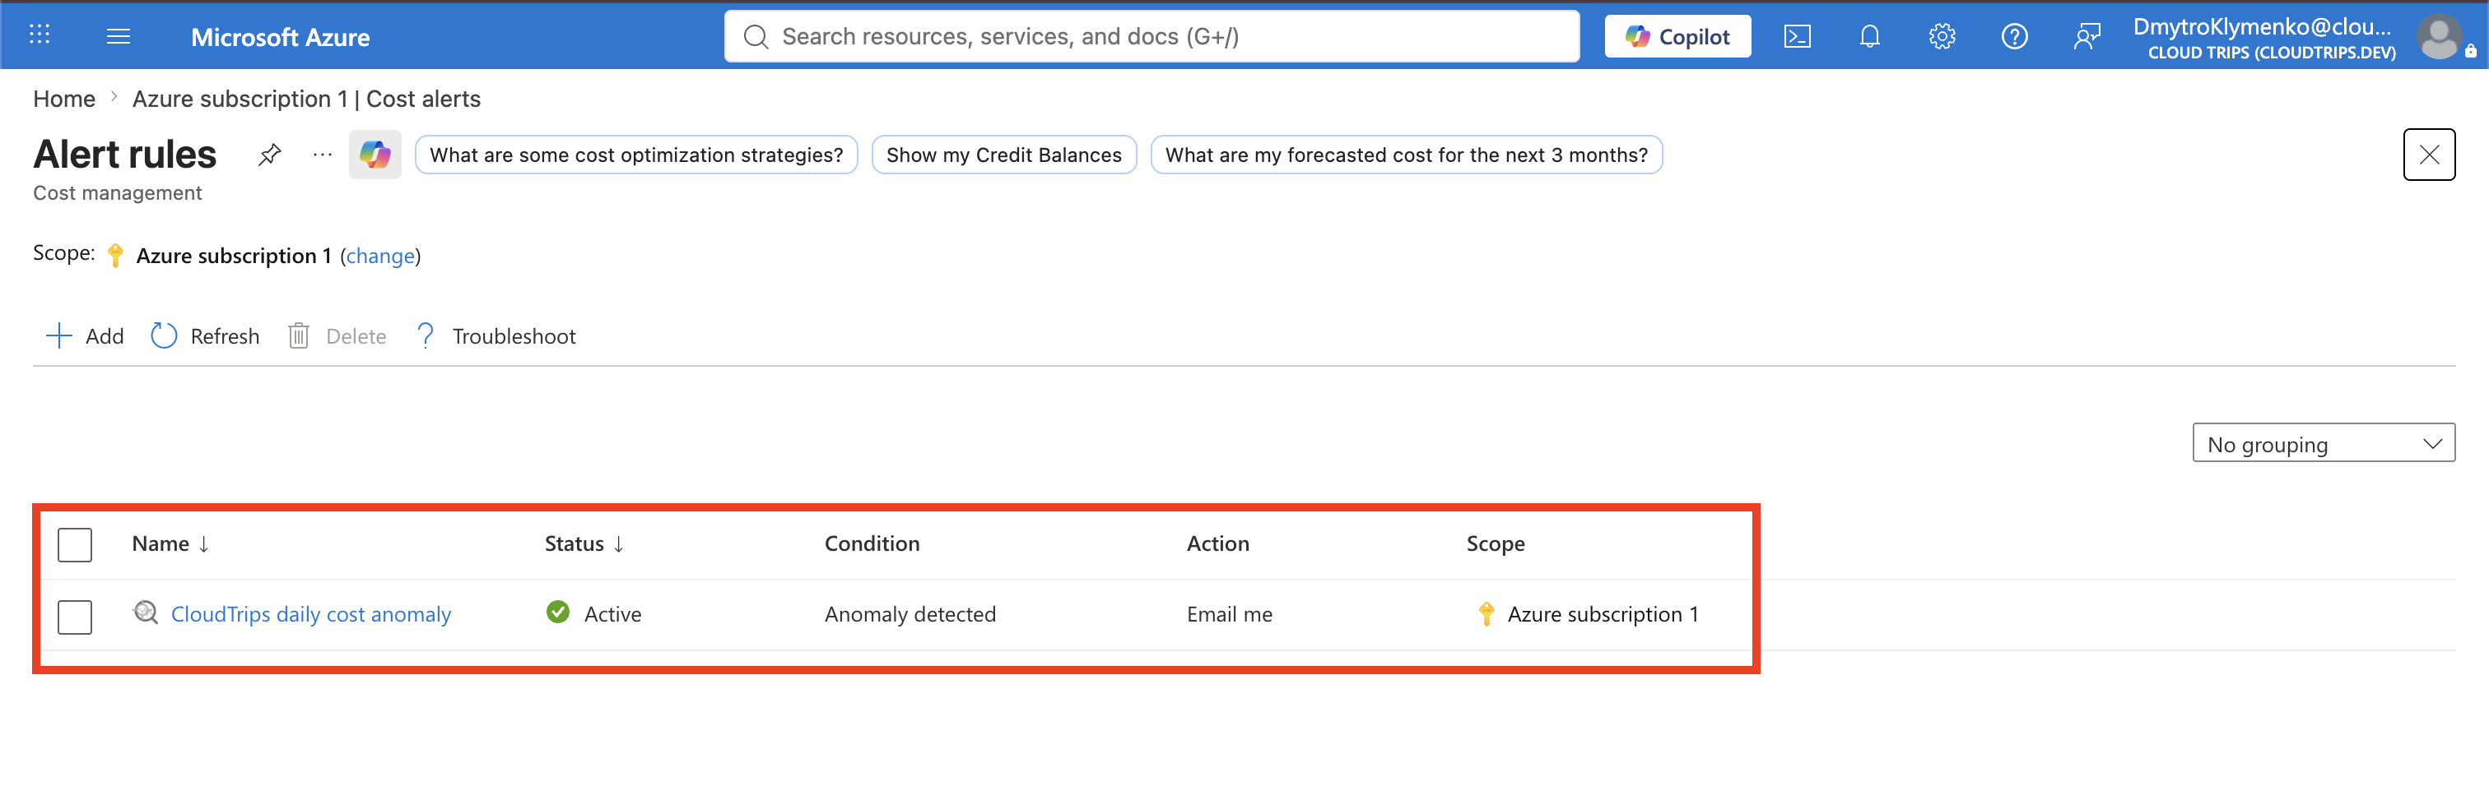Sort by Status column arrow
This screenshot has width=2489, height=786.
tap(618, 543)
